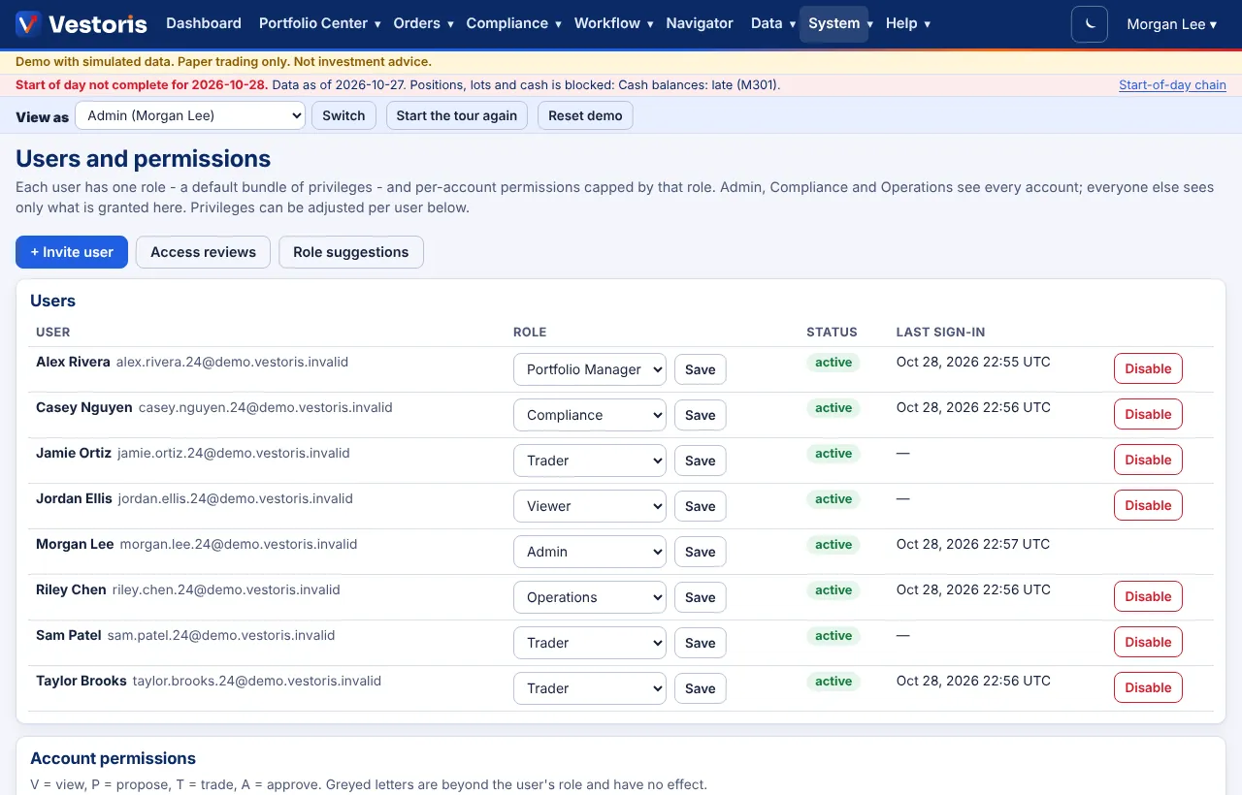Click the Switch button

[343, 115]
